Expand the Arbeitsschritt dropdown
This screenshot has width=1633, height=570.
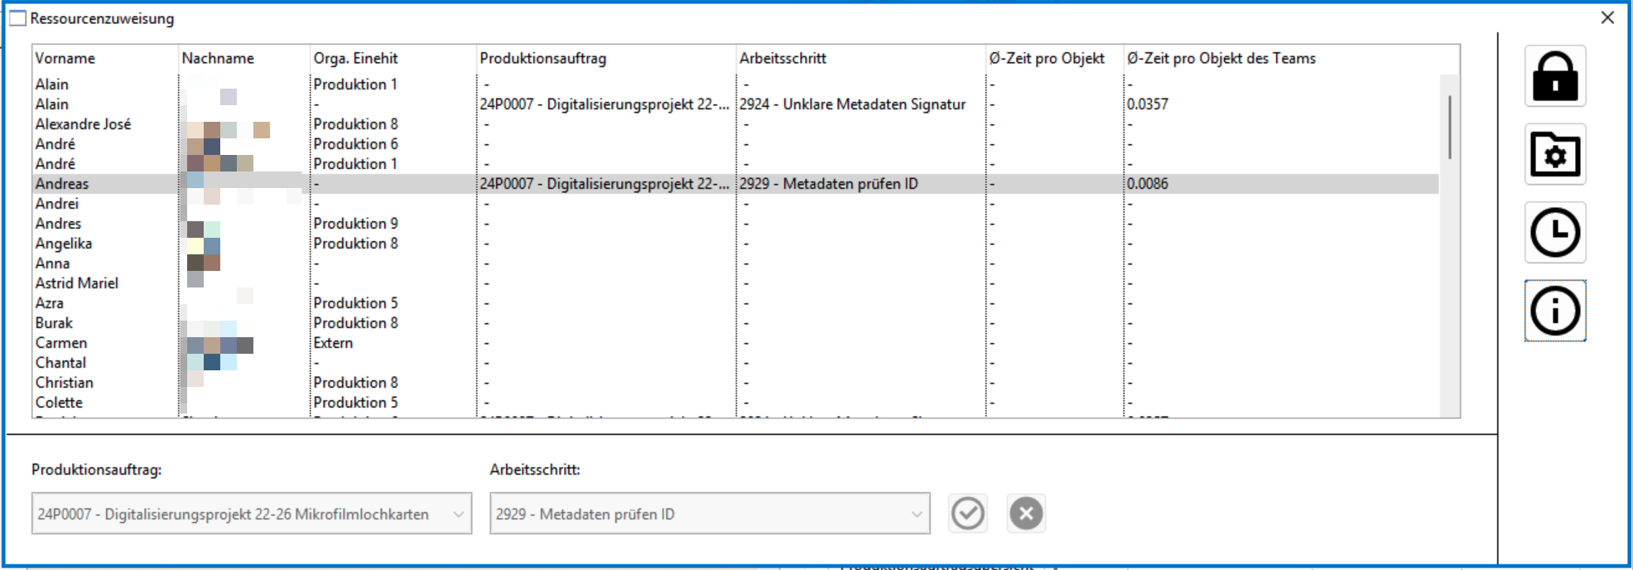click(916, 514)
